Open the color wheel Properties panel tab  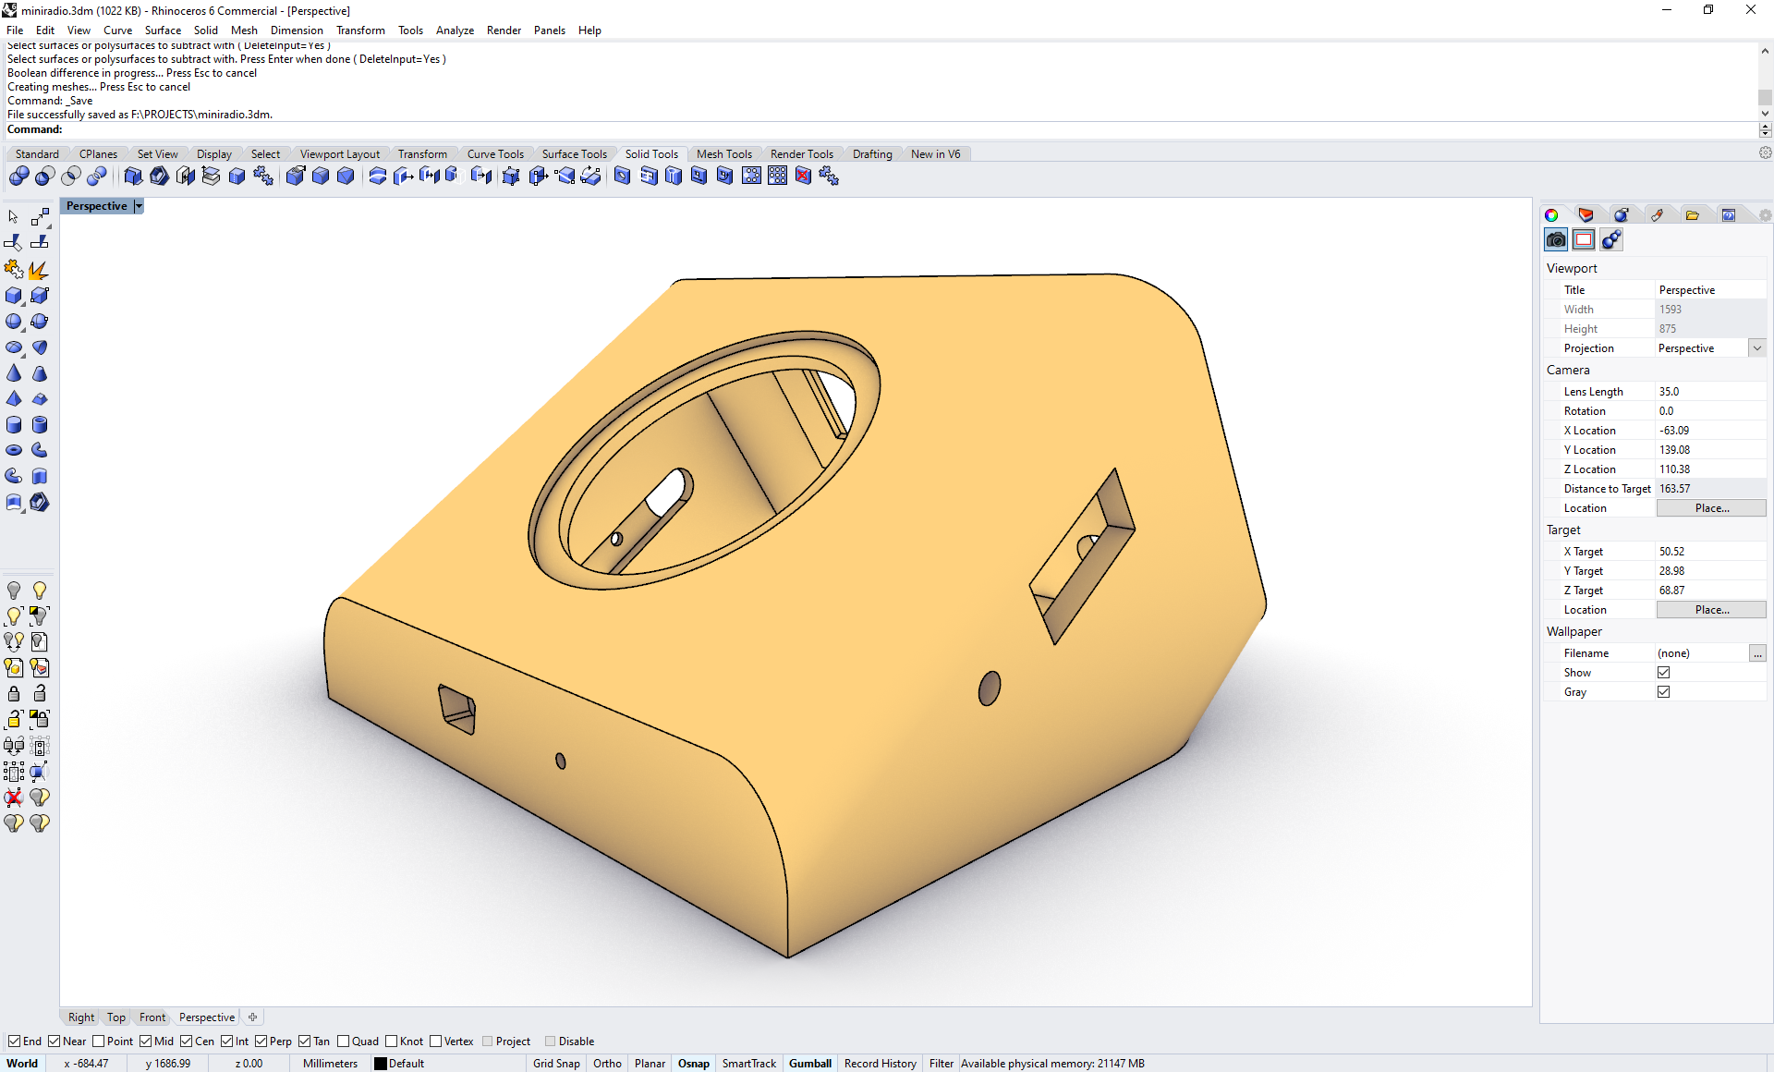(1551, 215)
